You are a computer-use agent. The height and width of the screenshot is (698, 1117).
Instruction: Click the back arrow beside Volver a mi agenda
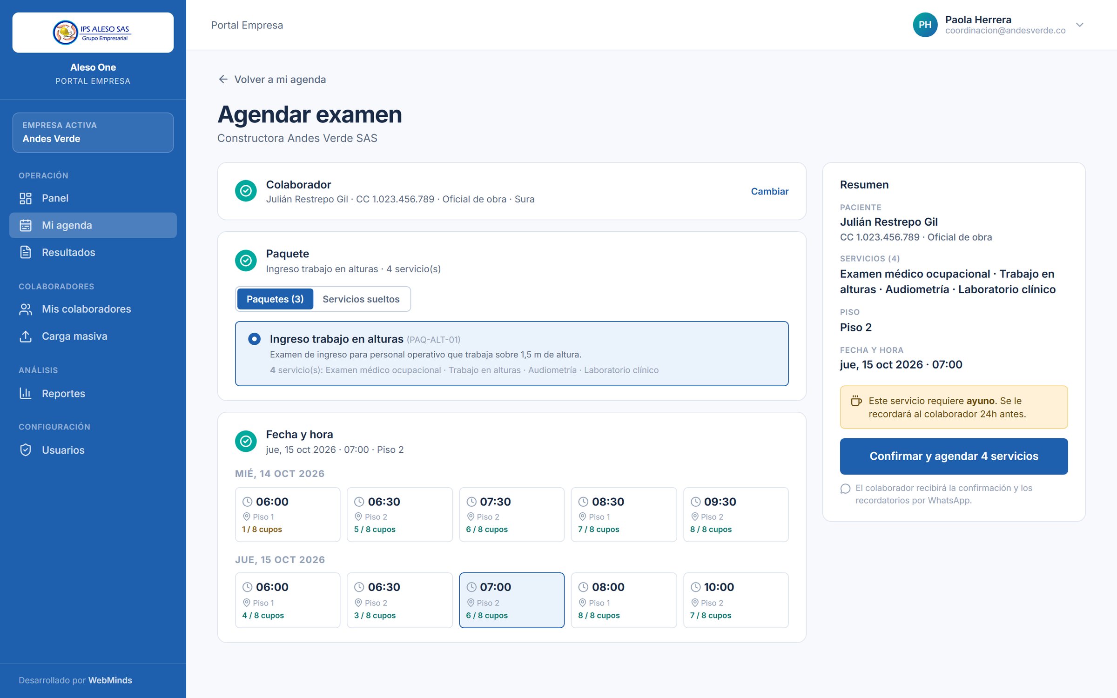coord(223,79)
